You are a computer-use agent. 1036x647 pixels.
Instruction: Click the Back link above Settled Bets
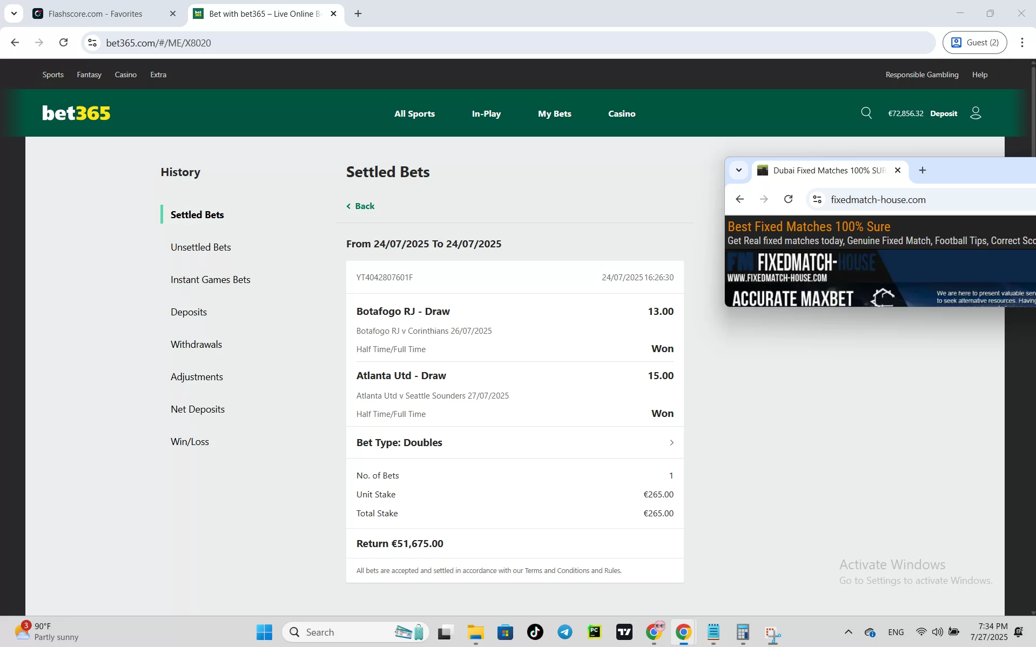[360, 206]
